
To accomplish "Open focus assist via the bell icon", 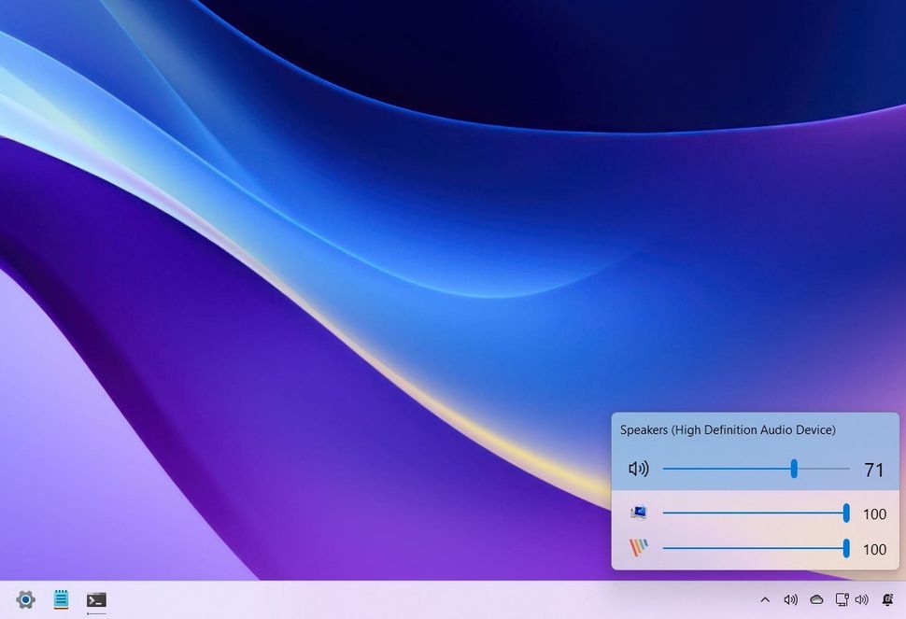I will pyautogui.click(x=887, y=599).
